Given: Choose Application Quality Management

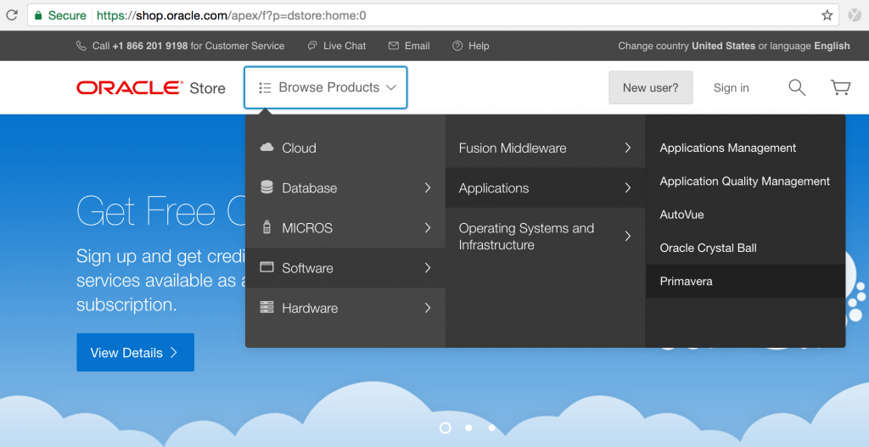Looking at the screenshot, I should [745, 182].
